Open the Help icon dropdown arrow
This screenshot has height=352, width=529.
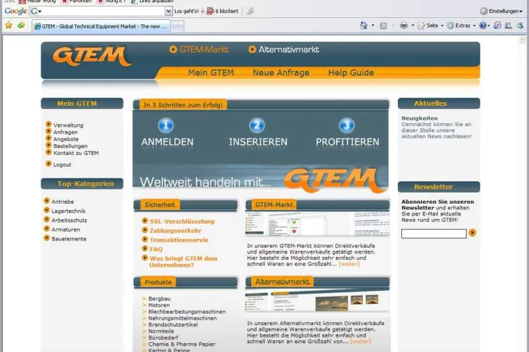click(x=489, y=26)
